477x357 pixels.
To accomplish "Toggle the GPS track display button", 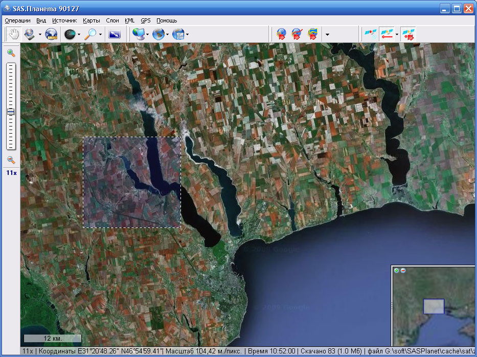I will (387, 34).
